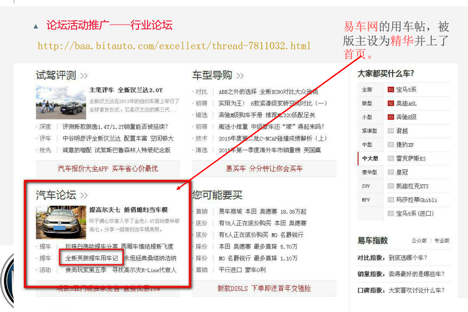The image size is (468, 312).
Task: Click the red 01 rank badge for 宝马5系
Action: pos(391,90)
